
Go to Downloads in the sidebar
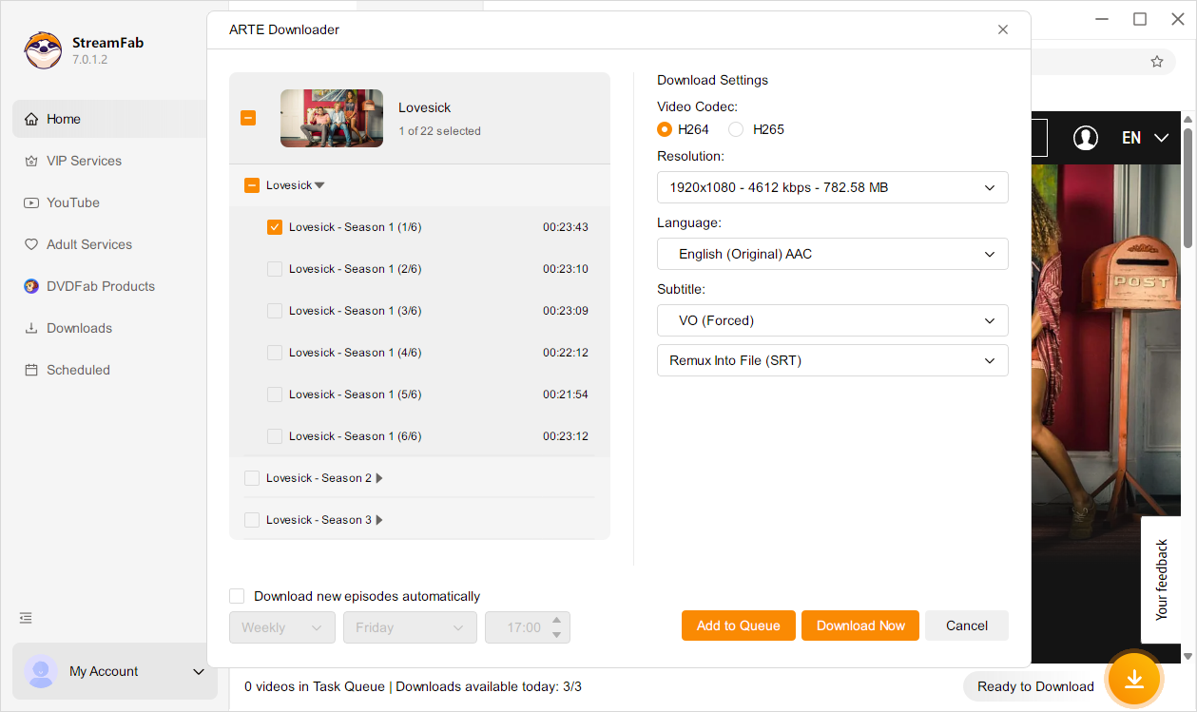click(79, 328)
